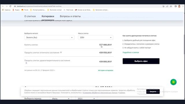Click the 439 950,00 ₽ sell price
The image size is (185, 104).
click(x=105, y=53)
